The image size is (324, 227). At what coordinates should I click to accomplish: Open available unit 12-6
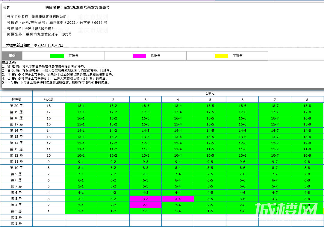coord(242,143)
